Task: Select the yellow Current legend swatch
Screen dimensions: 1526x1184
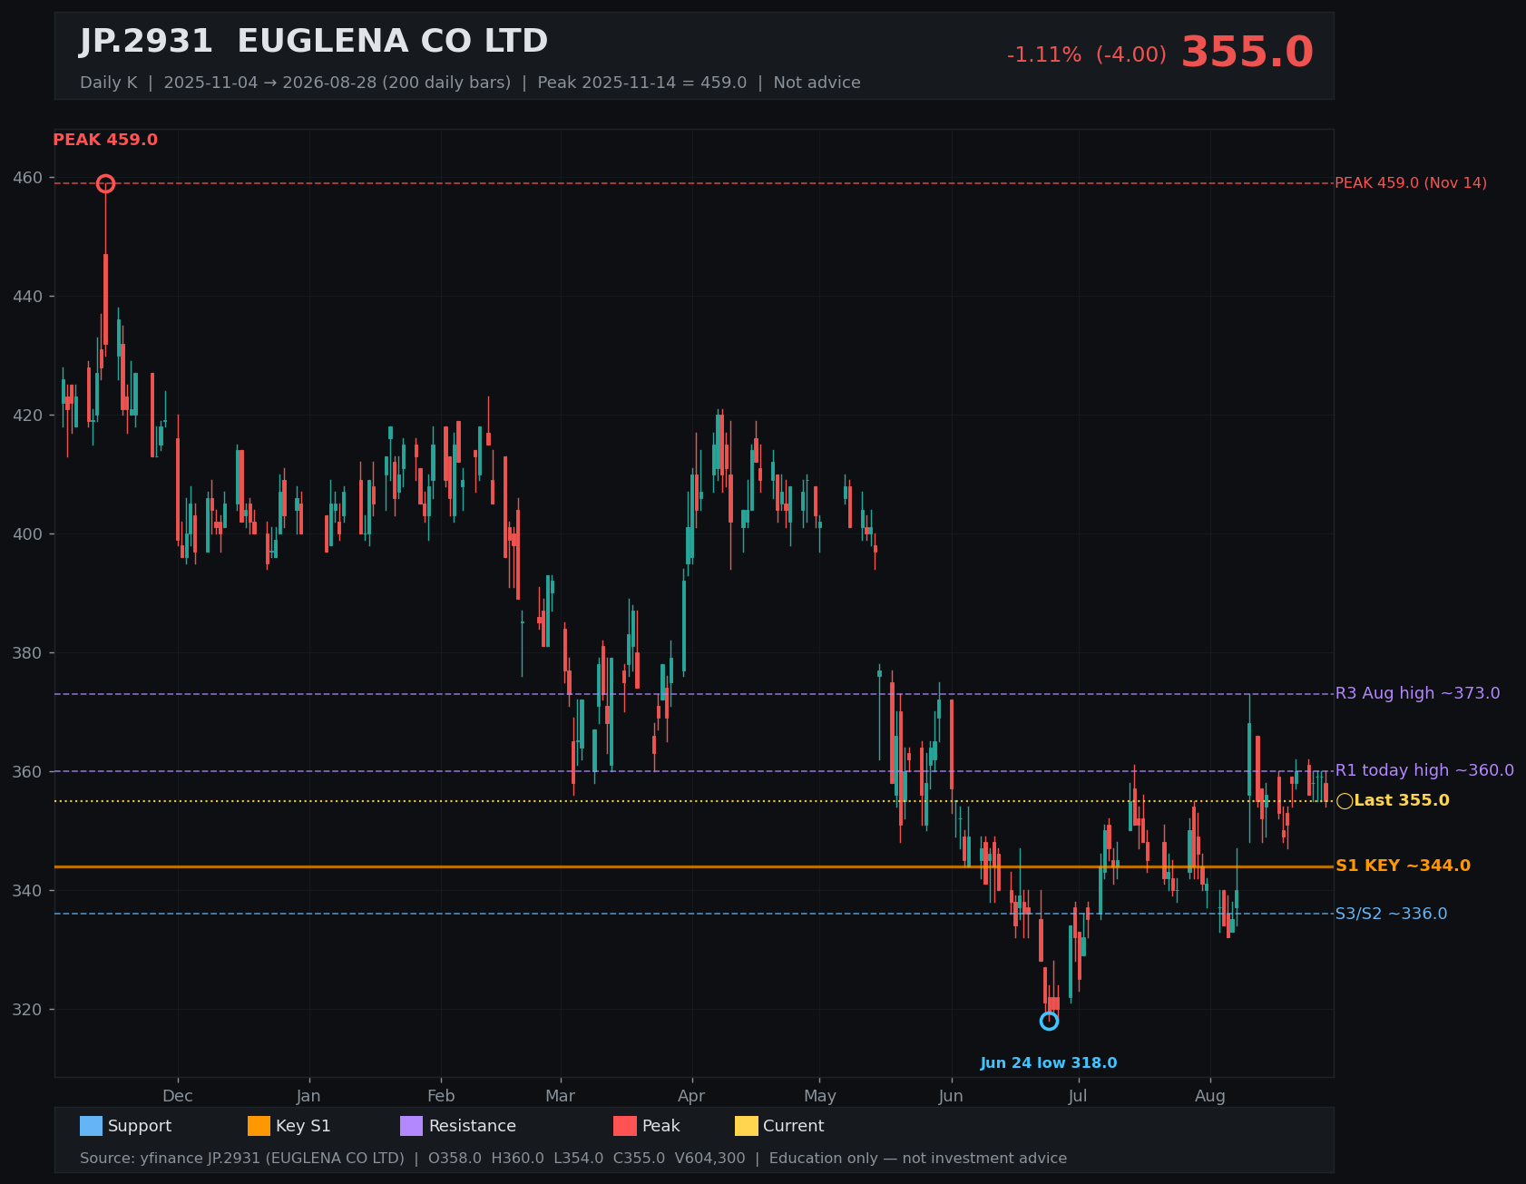Action: tap(746, 1126)
